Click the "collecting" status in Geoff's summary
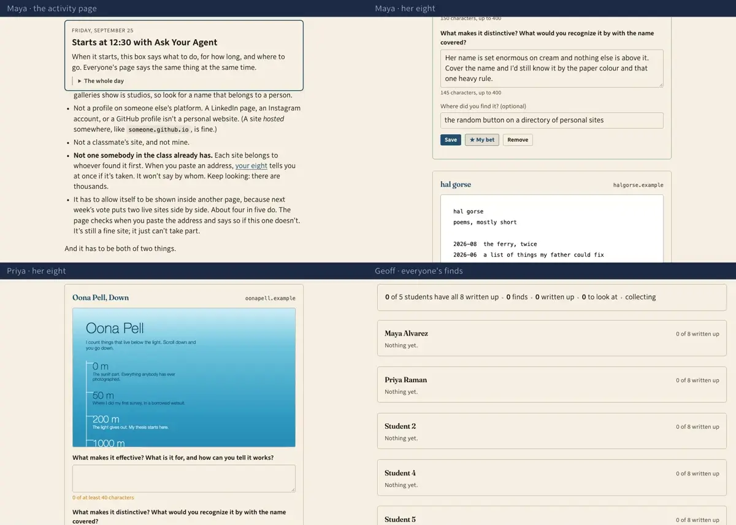Image resolution: width=736 pixels, height=525 pixels. click(640, 297)
